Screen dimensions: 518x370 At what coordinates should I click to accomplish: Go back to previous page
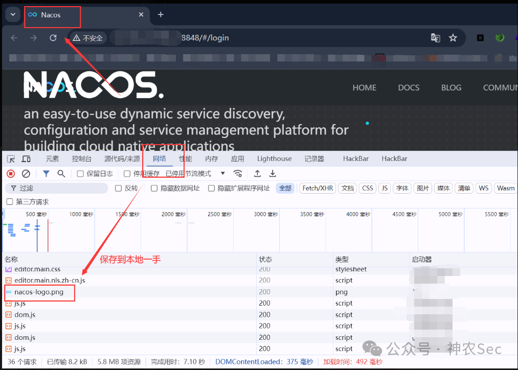(x=14, y=38)
